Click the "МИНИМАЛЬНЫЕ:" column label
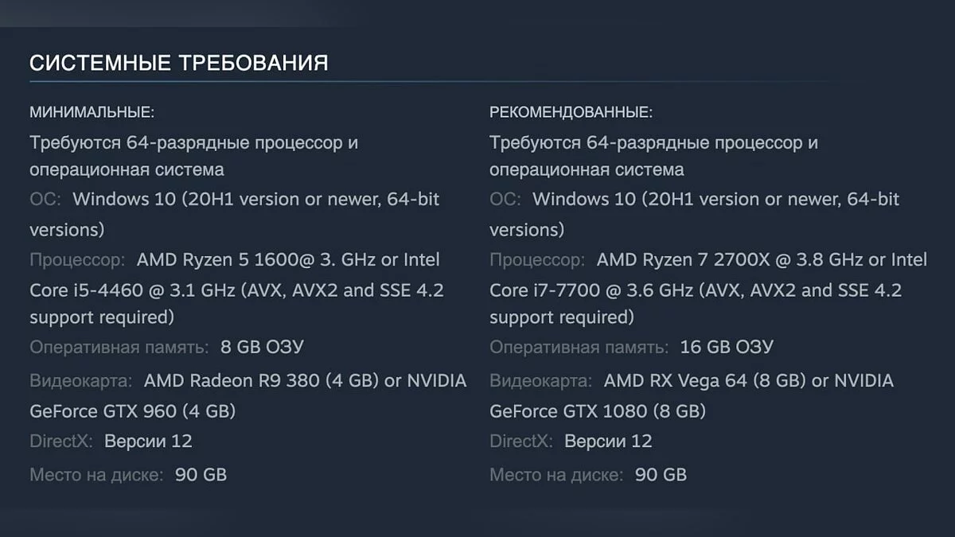The image size is (955, 537). (x=92, y=112)
